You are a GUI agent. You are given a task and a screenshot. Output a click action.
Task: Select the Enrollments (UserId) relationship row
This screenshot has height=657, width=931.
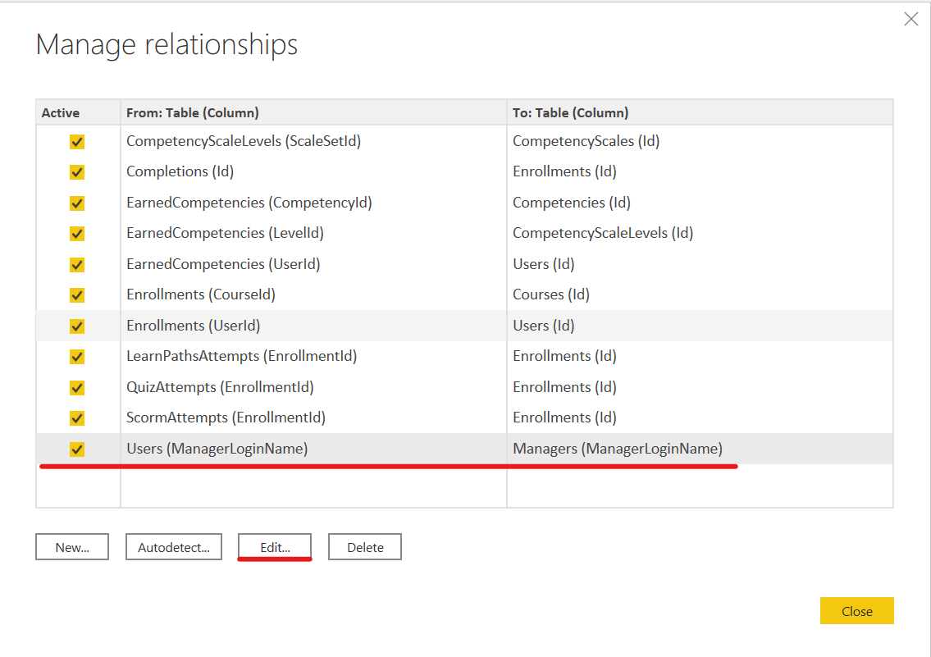(x=194, y=326)
